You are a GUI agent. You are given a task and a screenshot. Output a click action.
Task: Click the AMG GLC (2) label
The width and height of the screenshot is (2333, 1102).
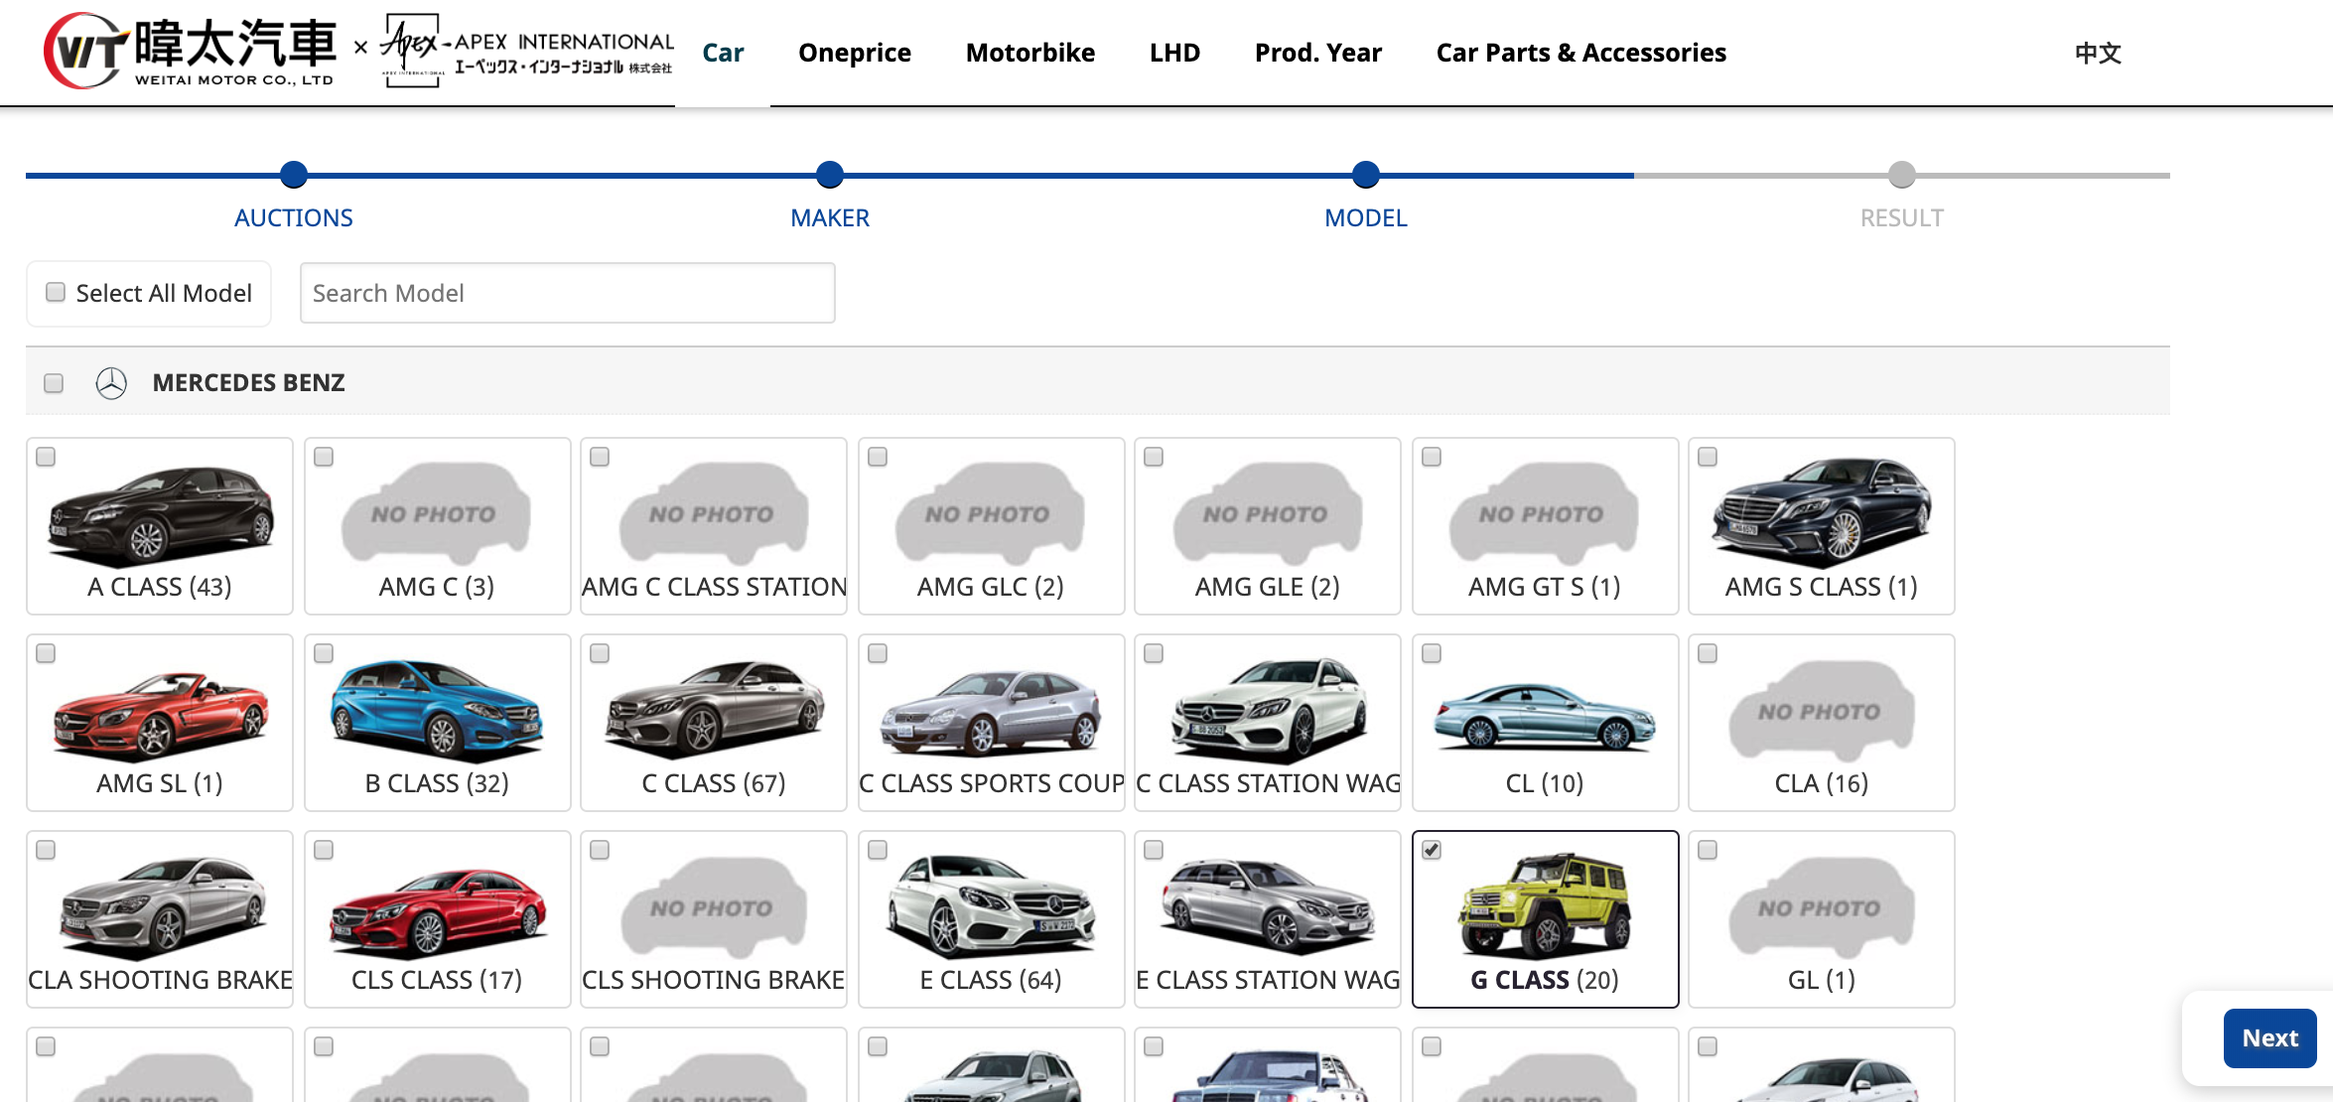pos(990,587)
